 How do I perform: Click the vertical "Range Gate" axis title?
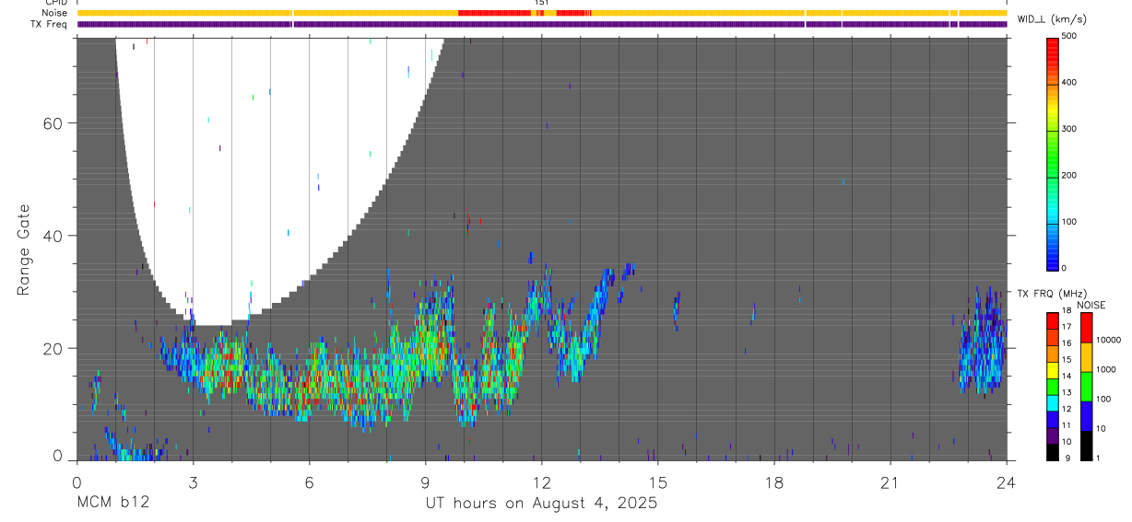pyautogui.click(x=24, y=249)
